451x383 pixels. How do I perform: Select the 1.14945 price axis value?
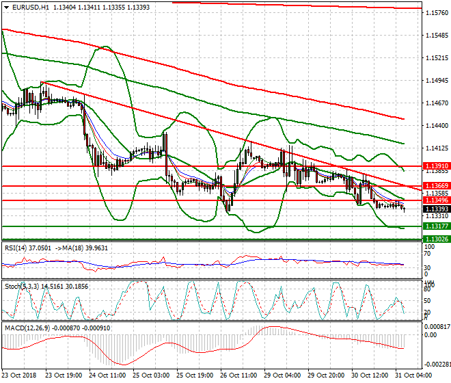(x=437, y=80)
